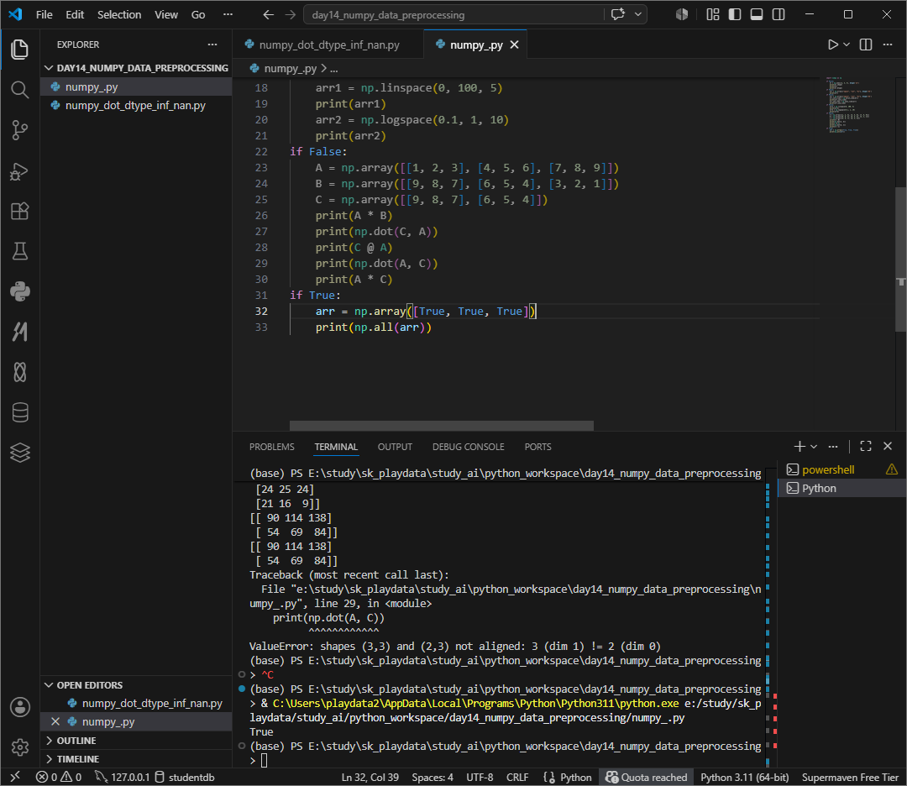The width and height of the screenshot is (907, 786).
Task: Open the Go menu
Action: point(198,14)
